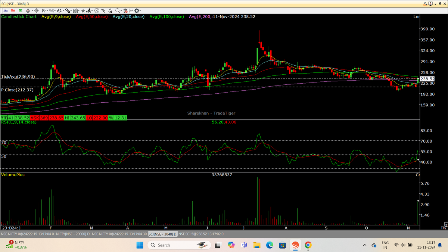Click the taskbar Search box
448x252 pixels.
(x=178, y=245)
